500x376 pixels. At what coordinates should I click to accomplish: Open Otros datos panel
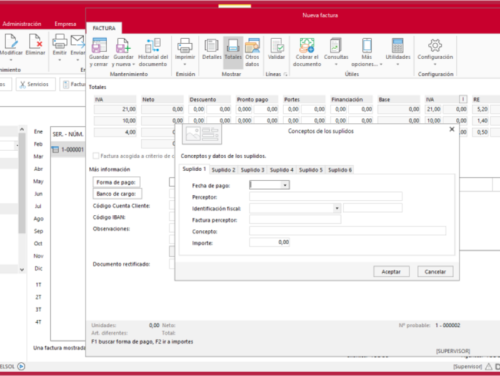pyautogui.click(x=252, y=46)
